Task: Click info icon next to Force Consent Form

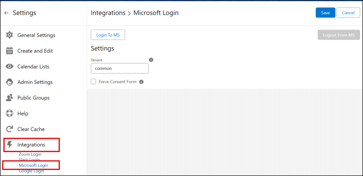Action: click(141, 82)
